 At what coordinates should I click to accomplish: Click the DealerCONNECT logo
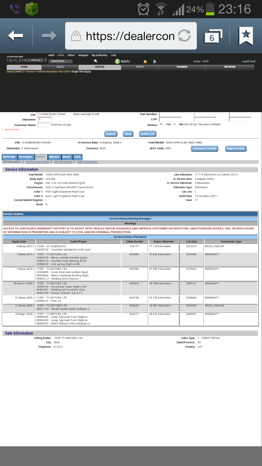point(27,59)
